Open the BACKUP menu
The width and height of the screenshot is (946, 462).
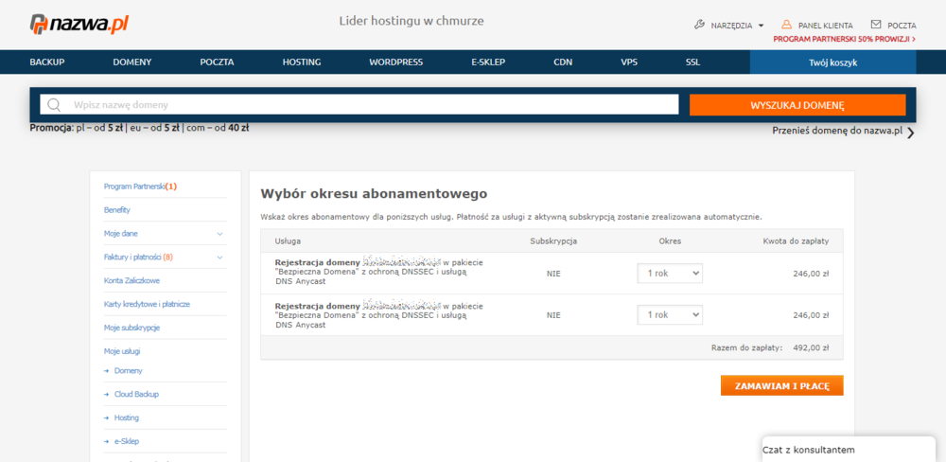[47, 62]
